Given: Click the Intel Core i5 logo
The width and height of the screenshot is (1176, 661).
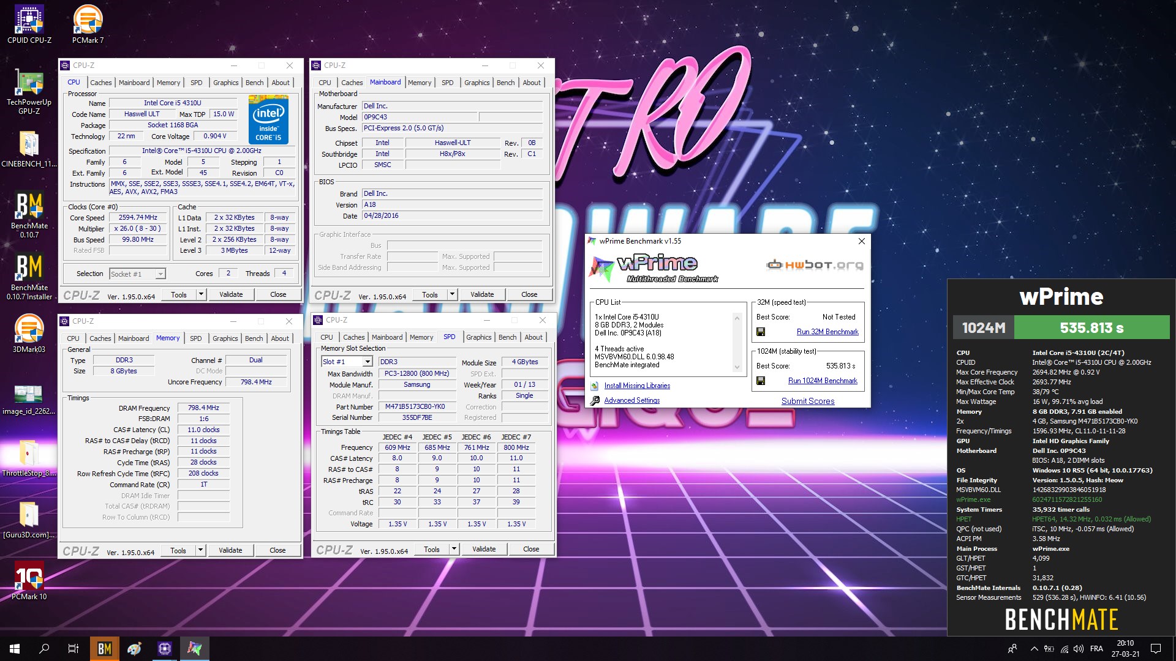Looking at the screenshot, I should coord(268,119).
